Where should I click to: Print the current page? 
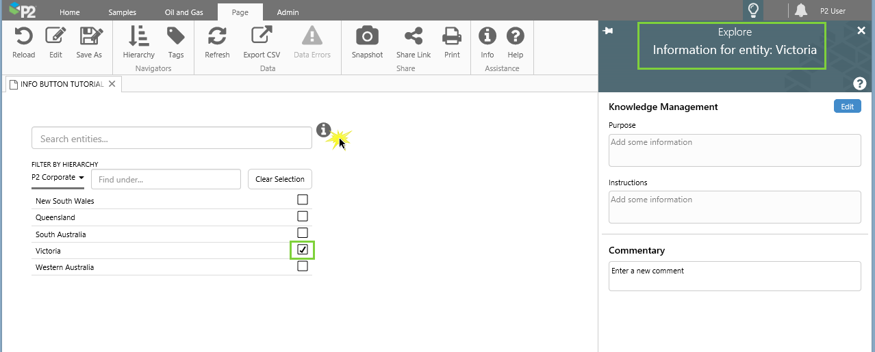pyautogui.click(x=452, y=36)
